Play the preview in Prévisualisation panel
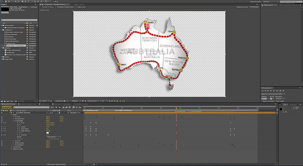Screen dimensions: 303x166 (x=268, y=91)
